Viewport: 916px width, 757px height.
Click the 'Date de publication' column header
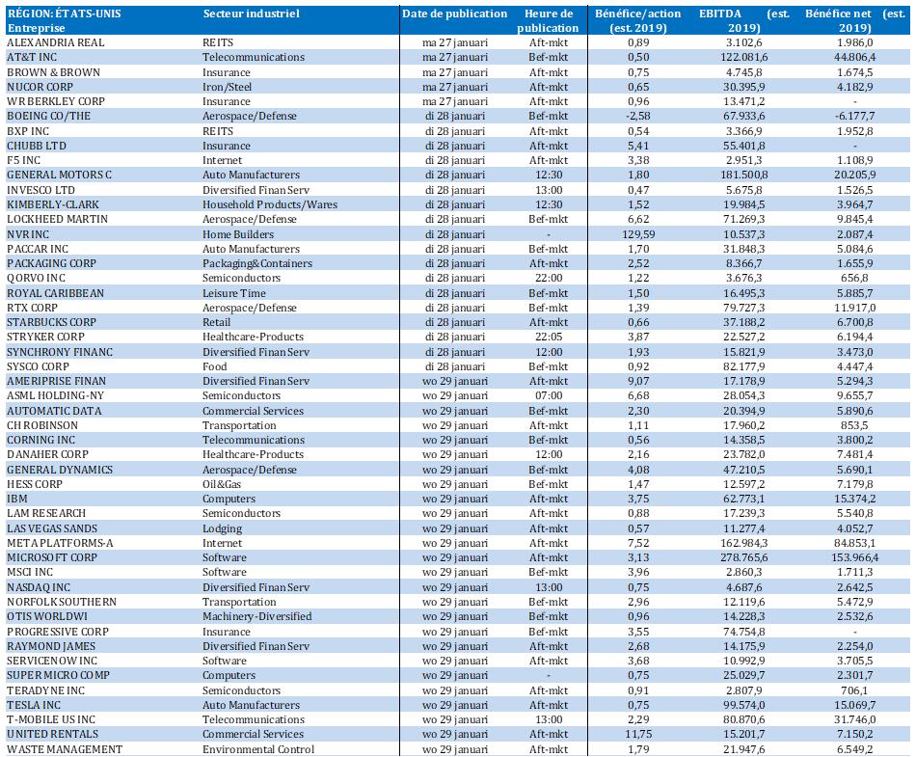pos(454,14)
